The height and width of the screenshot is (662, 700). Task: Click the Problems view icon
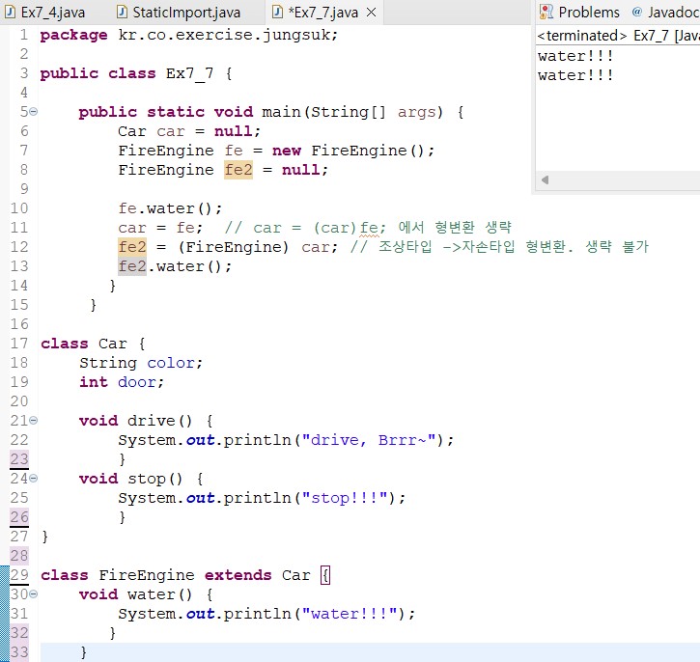coord(546,12)
